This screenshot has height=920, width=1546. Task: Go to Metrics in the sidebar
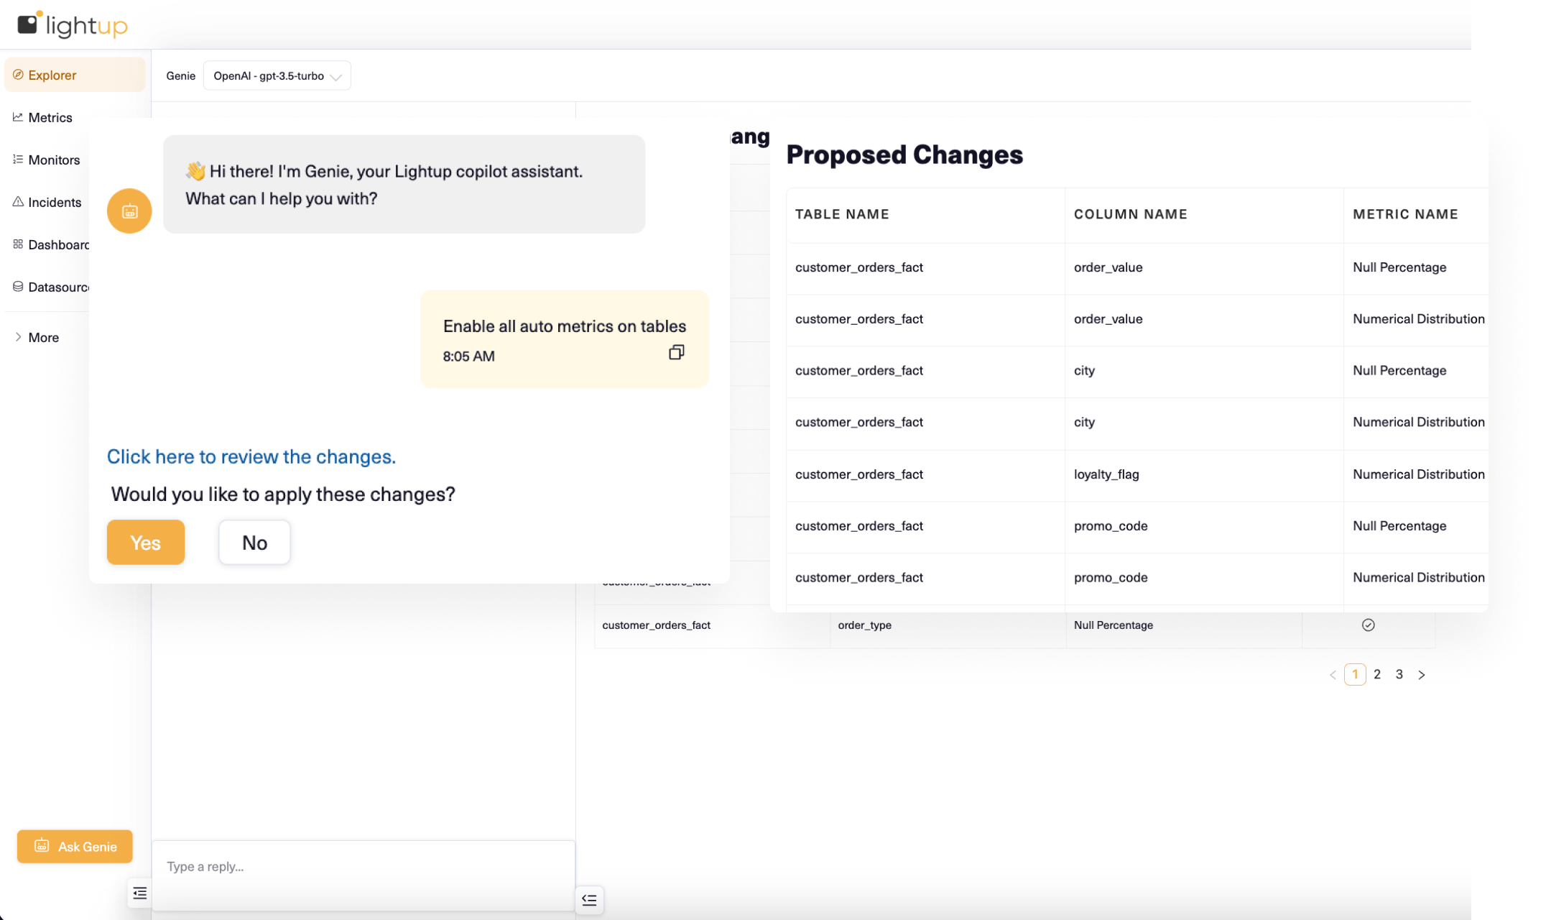pyautogui.click(x=50, y=117)
